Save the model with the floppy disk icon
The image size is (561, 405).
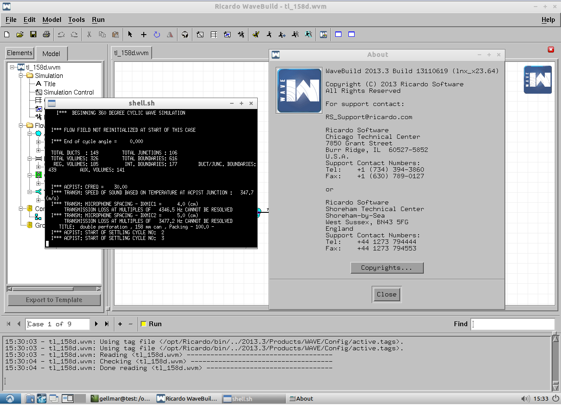[33, 34]
